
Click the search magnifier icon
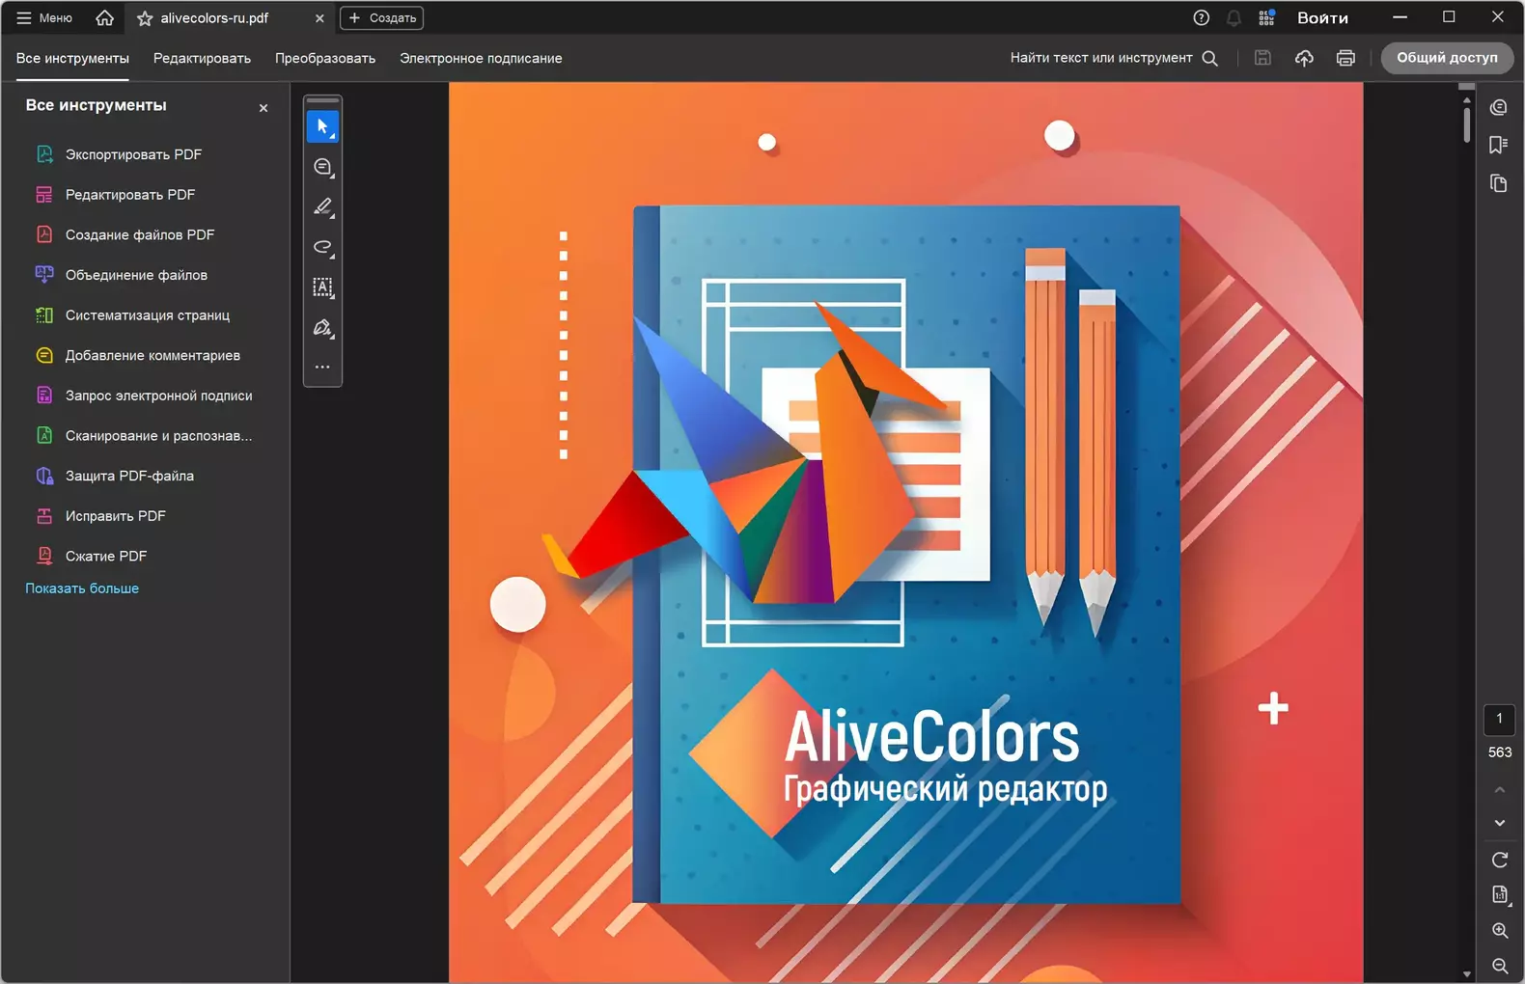(x=1210, y=58)
